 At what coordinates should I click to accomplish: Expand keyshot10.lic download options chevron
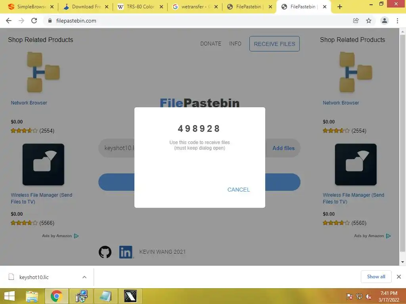click(x=84, y=277)
